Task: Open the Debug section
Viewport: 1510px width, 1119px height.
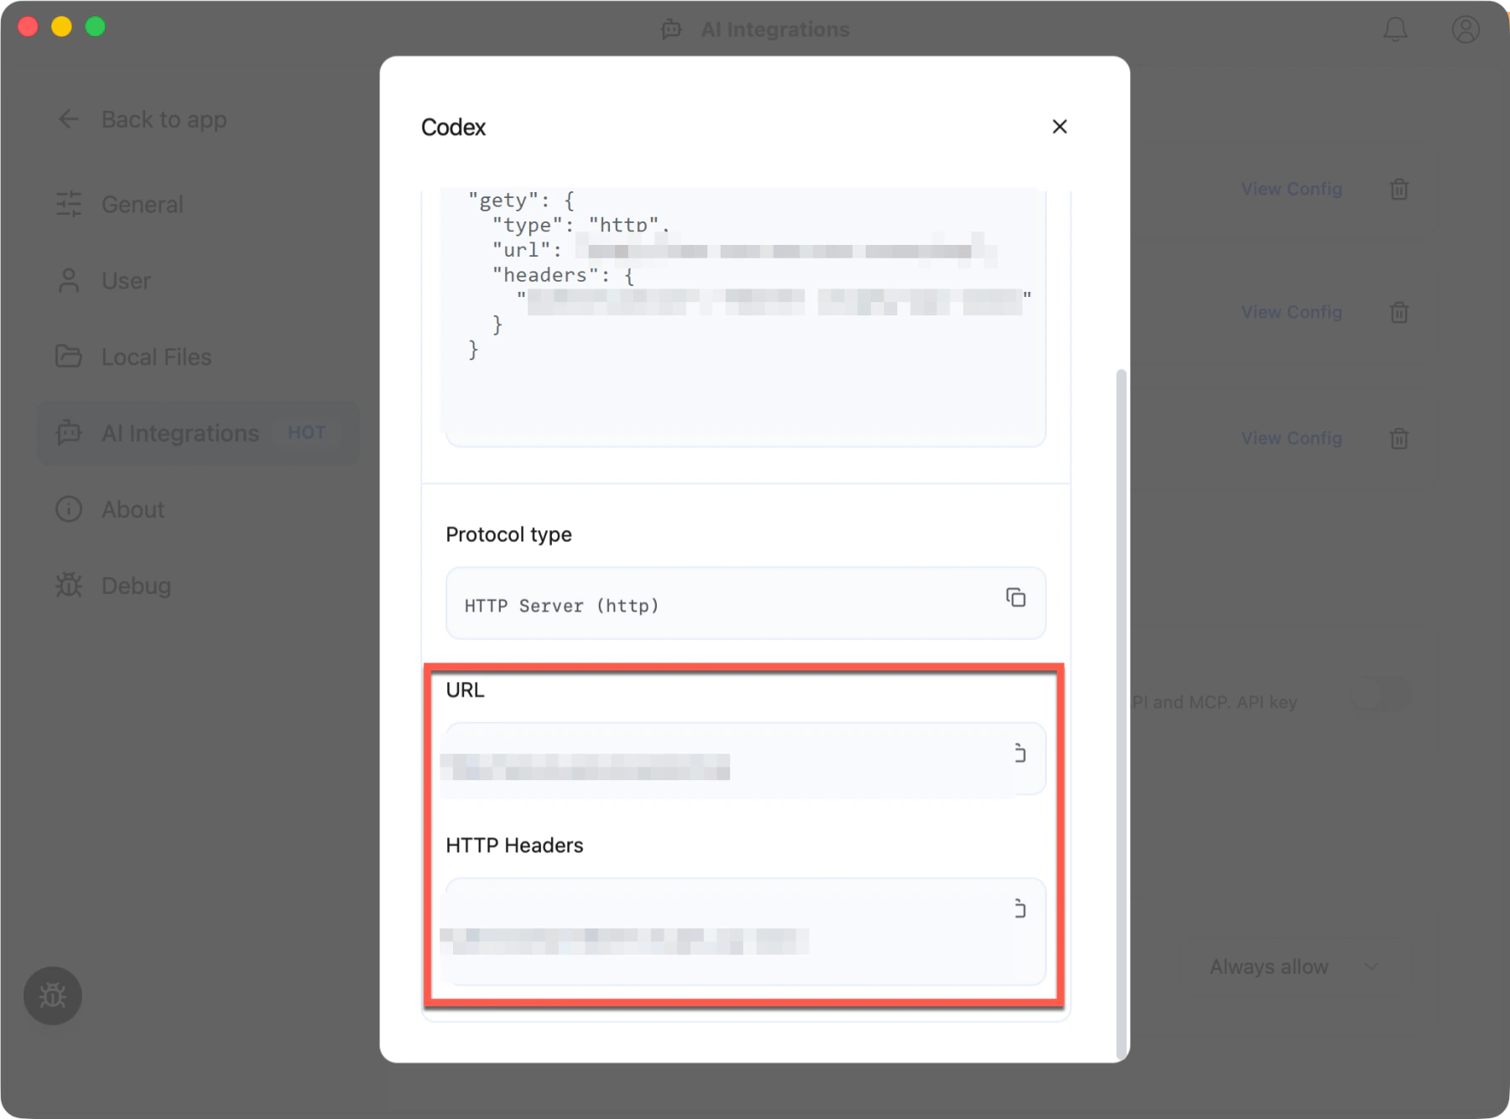Action: point(198,586)
